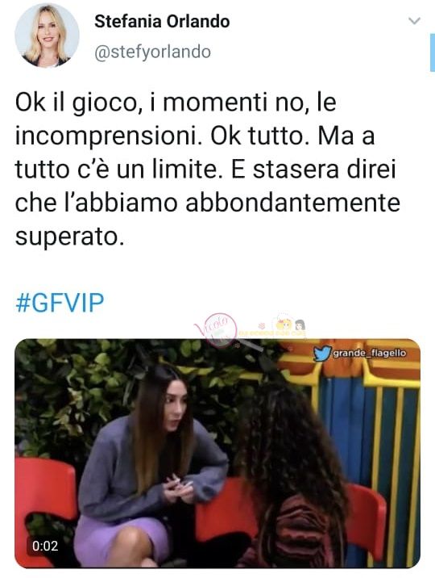Click the blue bar at right edge

pyautogui.click(x=433, y=52)
